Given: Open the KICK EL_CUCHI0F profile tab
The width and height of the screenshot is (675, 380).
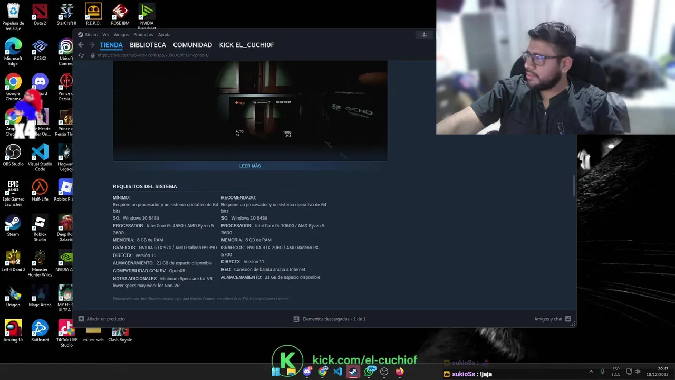Looking at the screenshot, I should click(x=246, y=45).
